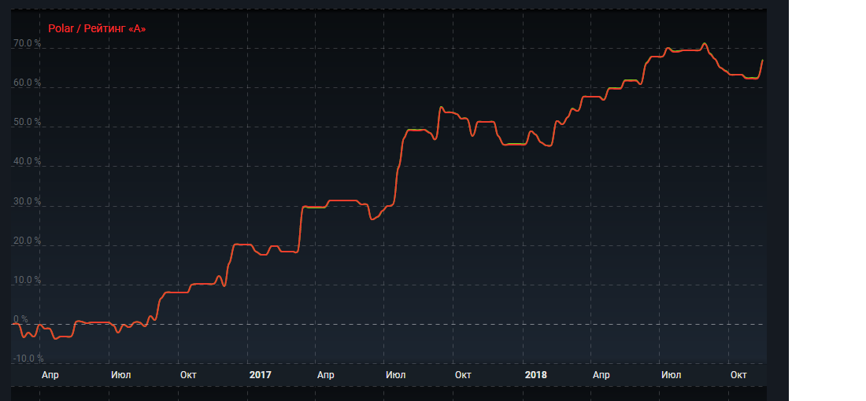
Task: Click the Окт label just before 2018
Action: tap(463, 375)
